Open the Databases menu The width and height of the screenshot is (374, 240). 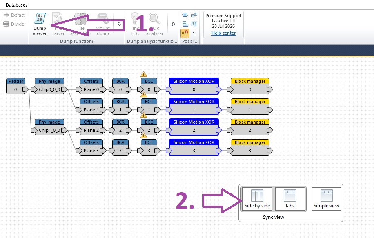16,5
